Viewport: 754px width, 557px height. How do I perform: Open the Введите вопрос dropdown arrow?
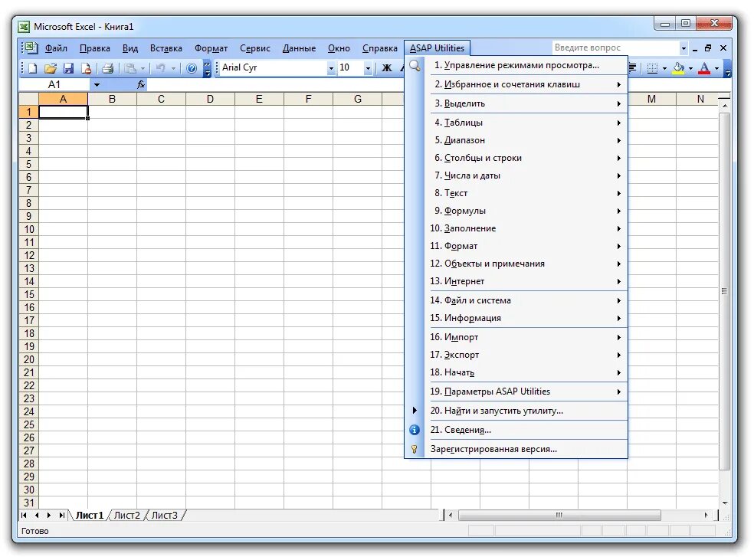[684, 48]
